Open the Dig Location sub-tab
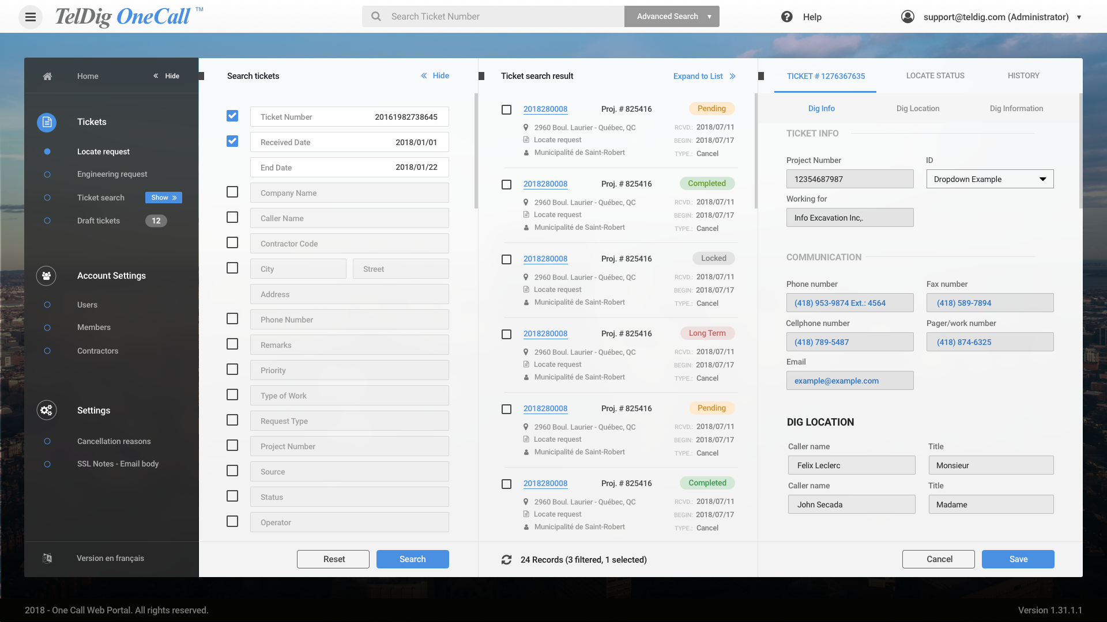The image size is (1107, 622). [917, 108]
